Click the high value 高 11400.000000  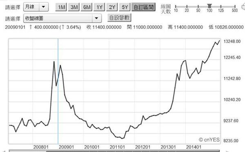185,27
